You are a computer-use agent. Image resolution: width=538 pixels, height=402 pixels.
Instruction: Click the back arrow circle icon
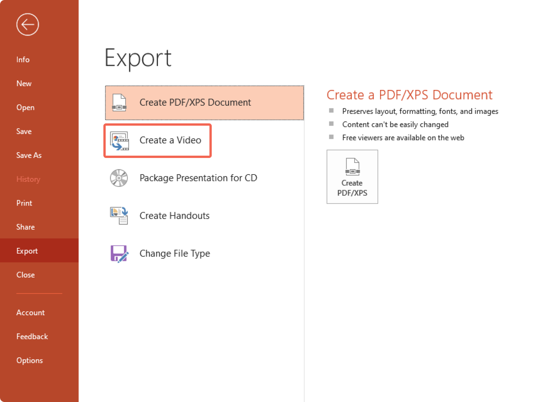28,25
